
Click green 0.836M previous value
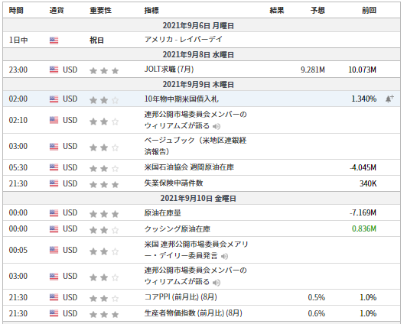click(364, 228)
